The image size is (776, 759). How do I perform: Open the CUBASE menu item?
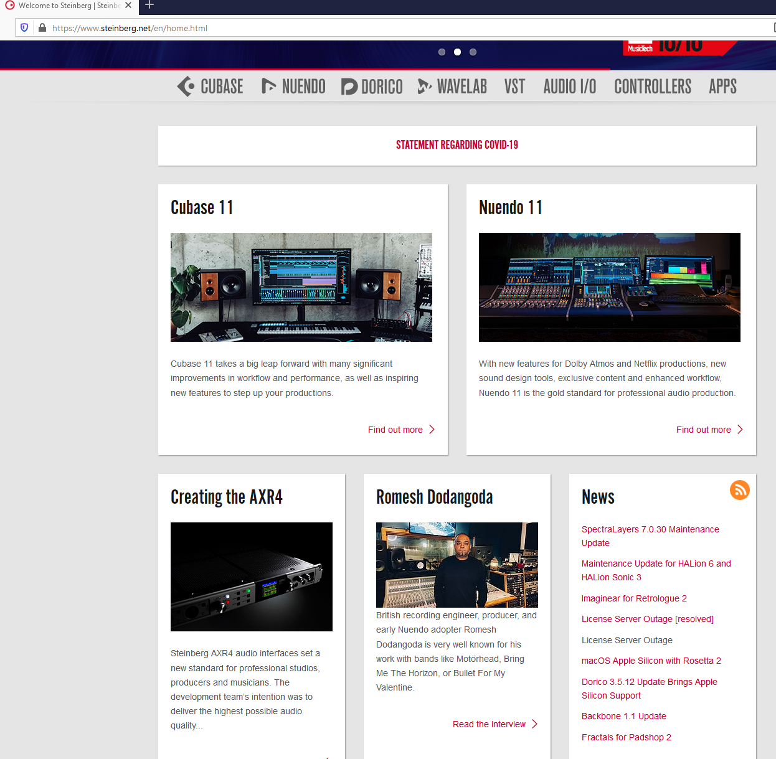click(x=222, y=87)
